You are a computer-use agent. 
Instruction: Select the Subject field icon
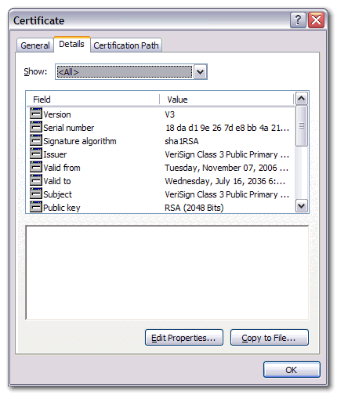36,194
